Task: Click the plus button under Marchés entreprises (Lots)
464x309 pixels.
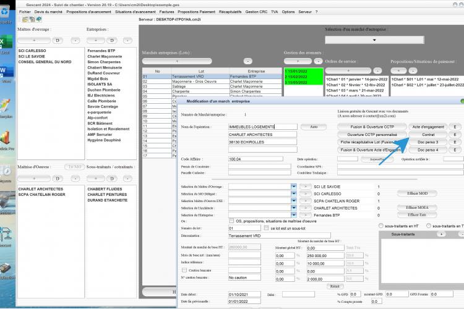Action: coord(177,61)
